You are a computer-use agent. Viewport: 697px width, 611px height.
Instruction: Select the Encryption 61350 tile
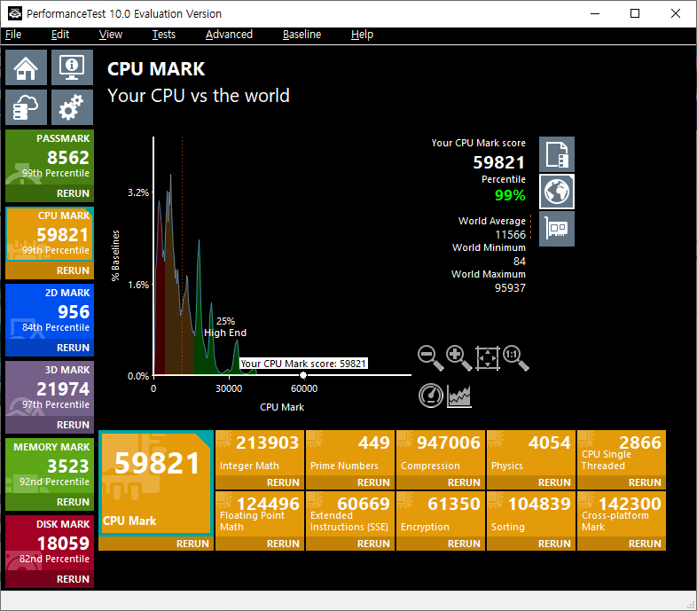pos(441,513)
